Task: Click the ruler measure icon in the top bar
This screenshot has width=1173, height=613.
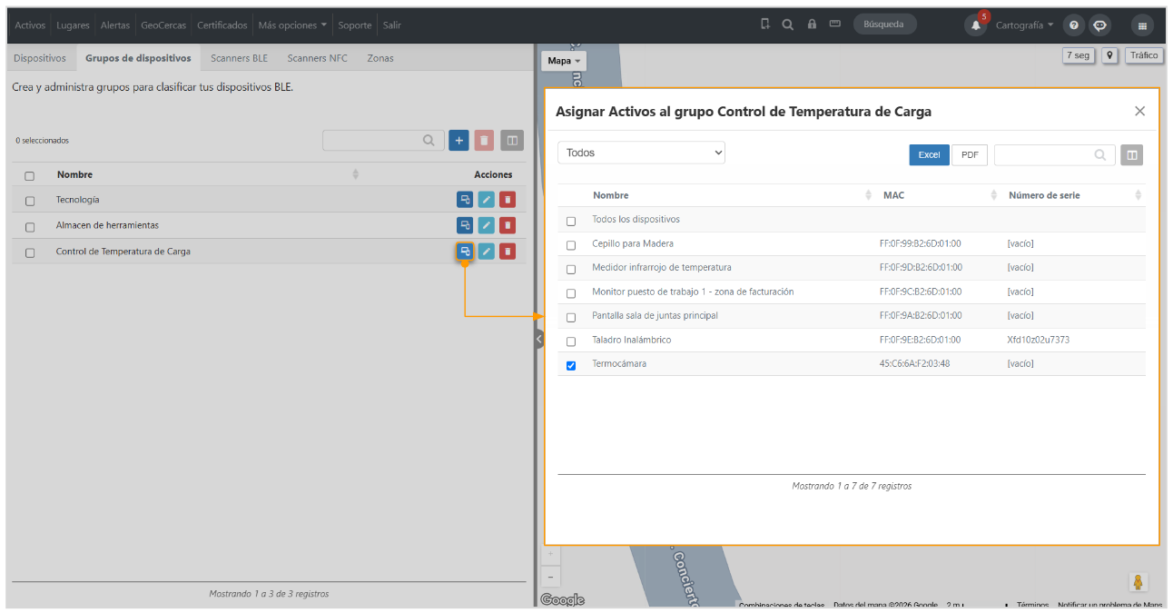Action: [x=835, y=25]
